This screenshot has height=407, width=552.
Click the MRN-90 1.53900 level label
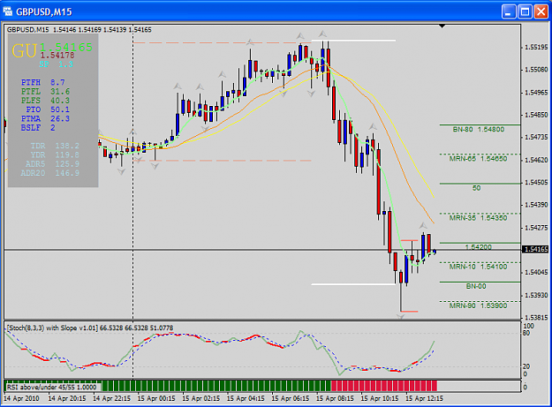[478, 305]
